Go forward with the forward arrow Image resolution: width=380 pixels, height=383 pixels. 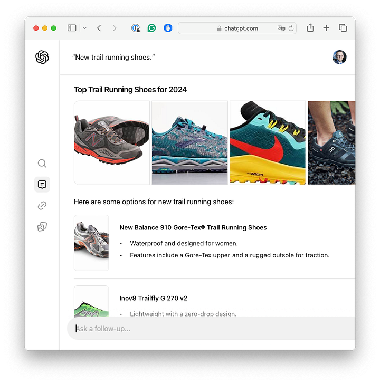click(115, 28)
